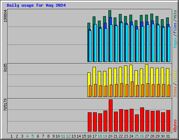Select the red KBytes bar for day 26
The image size is (179, 140).
coord(142,119)
